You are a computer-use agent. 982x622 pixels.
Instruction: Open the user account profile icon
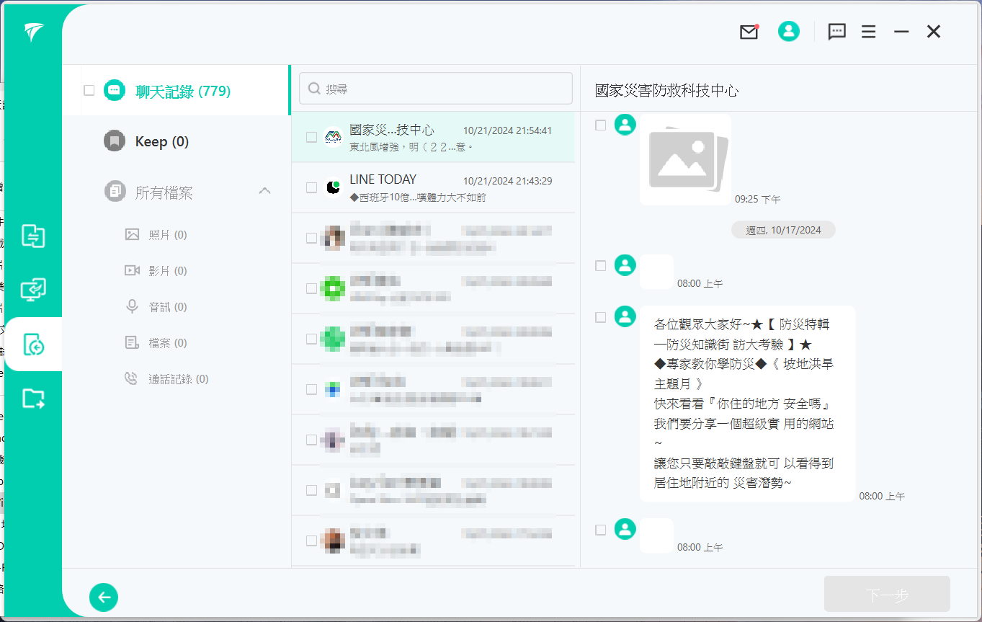pos(789,31)
